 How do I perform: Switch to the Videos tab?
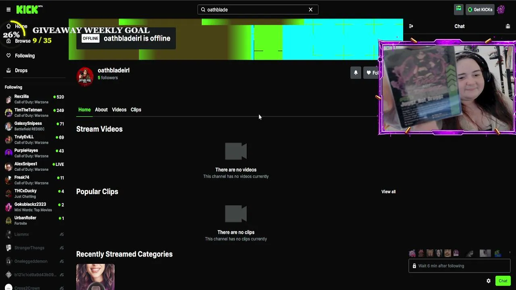119,110
